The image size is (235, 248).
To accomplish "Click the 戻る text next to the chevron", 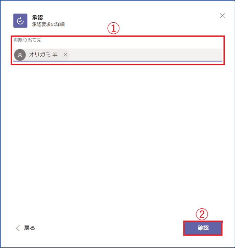I will [29, 228].
